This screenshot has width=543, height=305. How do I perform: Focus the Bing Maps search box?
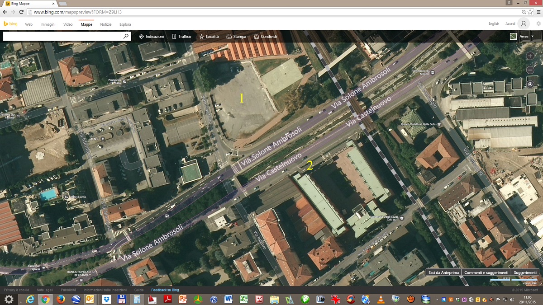click(x=62, y=36)
